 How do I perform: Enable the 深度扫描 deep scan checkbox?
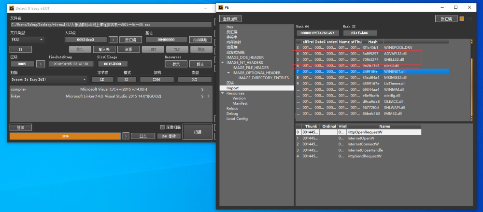pyautogui.click(x=163, y=127)
